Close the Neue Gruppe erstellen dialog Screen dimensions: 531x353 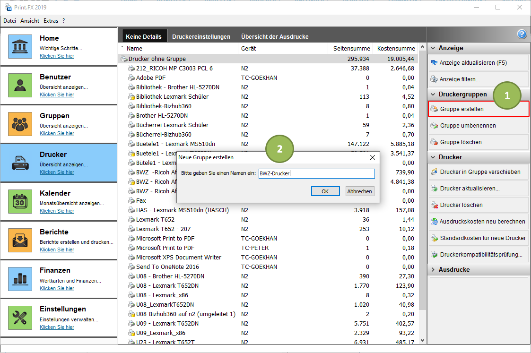click(373, 157)
